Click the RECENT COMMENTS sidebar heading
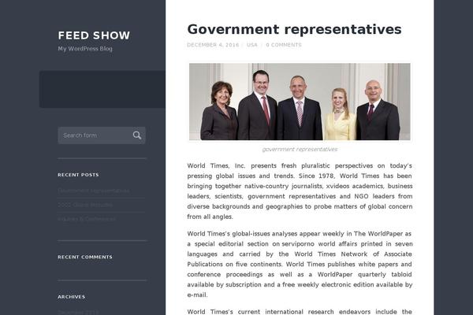The height and width of the screenshot is (315, 473). coord(85,258)
